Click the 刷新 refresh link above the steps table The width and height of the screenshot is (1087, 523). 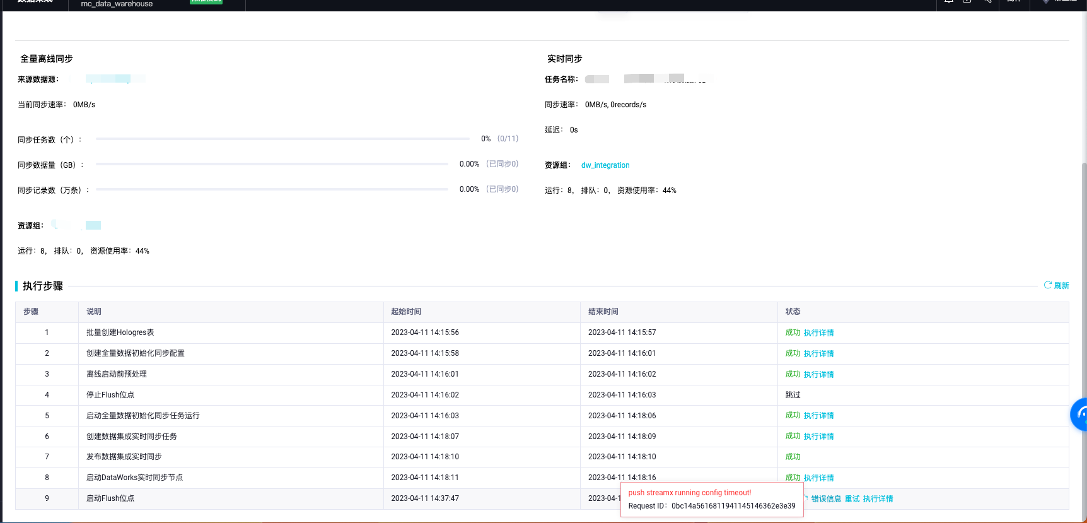coord(1056,285)
